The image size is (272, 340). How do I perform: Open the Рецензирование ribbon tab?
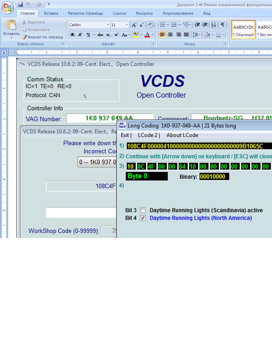click(178, 13)
